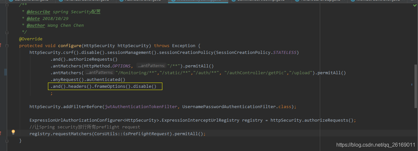The height and width of the screenshot is (151, 418).
Task: Click ExpressionUrlAuthorizationConfigurer type name
Action: coord(76,120)
